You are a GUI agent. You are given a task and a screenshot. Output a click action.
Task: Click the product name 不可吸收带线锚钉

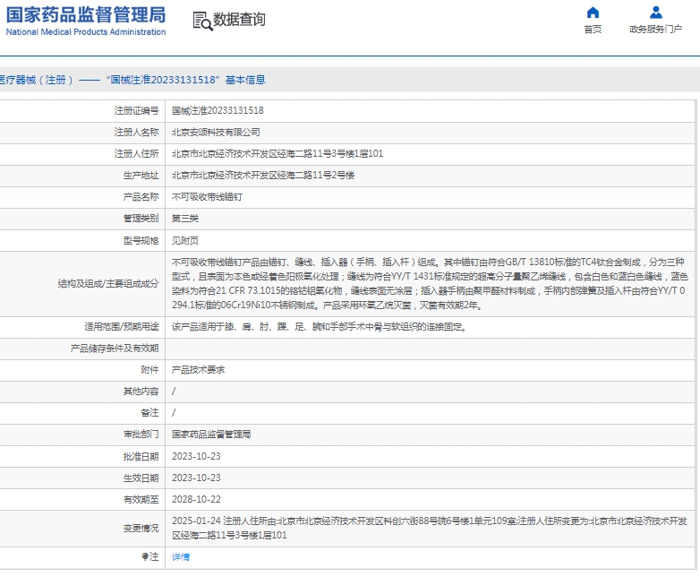point(207,196)
